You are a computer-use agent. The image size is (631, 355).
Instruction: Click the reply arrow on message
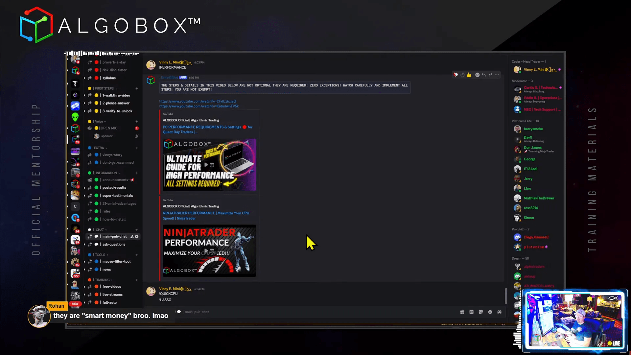pos(484,75)
